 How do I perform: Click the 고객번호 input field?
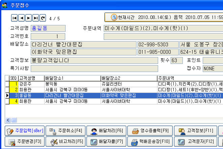click(x=48, y=36)
